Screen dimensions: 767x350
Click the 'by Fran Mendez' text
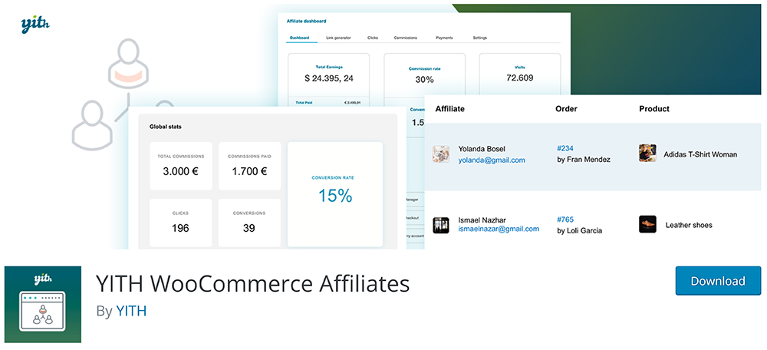pos(584,159)
